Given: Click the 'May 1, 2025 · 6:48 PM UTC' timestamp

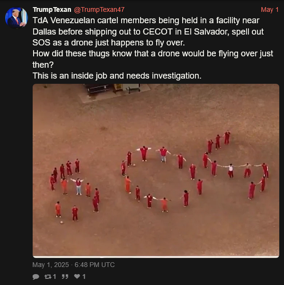Looking at the screenshot, I should pos(73,265).
